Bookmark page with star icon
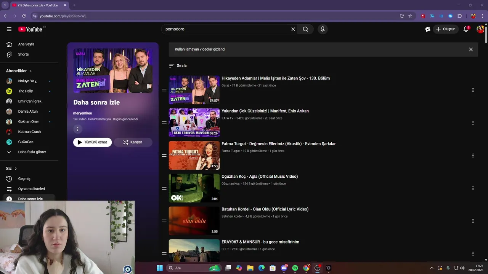 [410, 16]
